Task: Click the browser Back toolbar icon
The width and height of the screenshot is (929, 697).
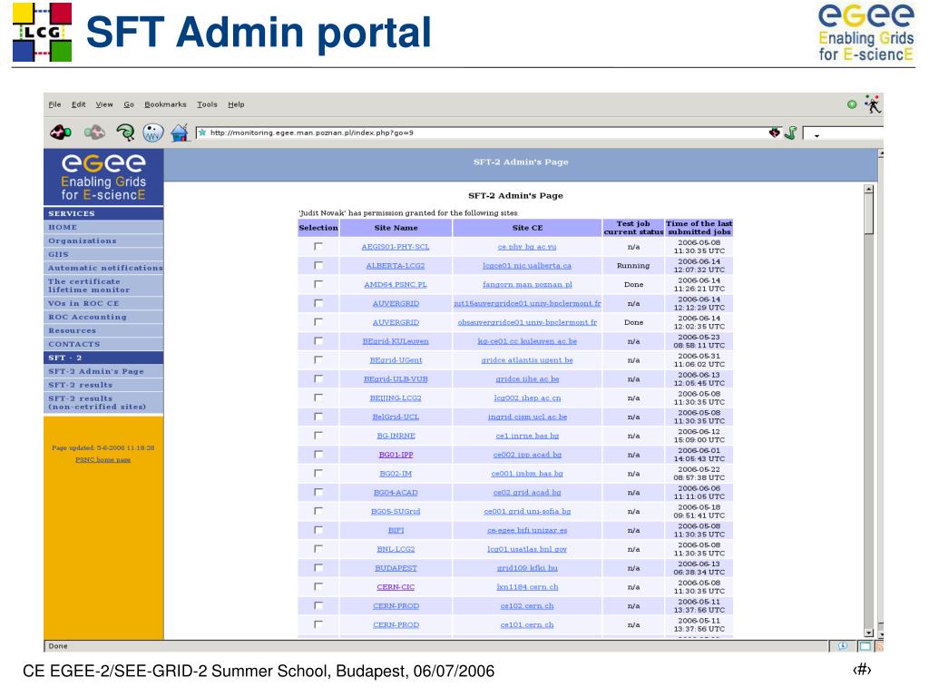Action: (x=61, y=133)
